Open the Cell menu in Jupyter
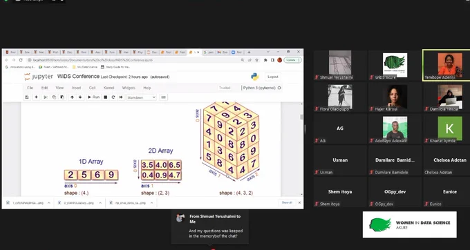 pyautogui.click(x=92, y=88)
